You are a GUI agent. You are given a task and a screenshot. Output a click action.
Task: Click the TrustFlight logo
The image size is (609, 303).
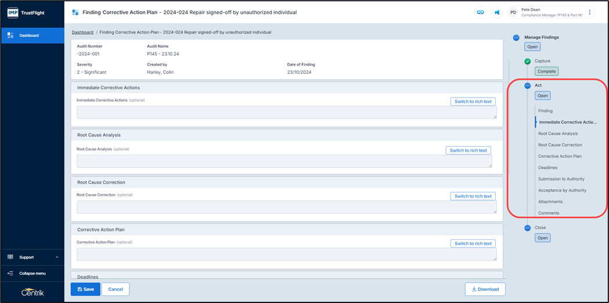click(26, 12)
